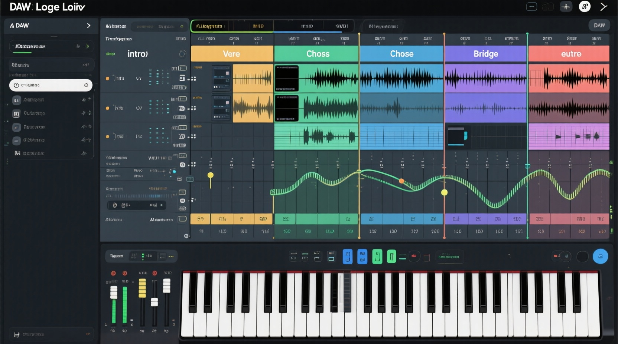The height and width of the screenshot is (344, 618).
Task: Click the Vere section header
Action: (x=231, y=54)
